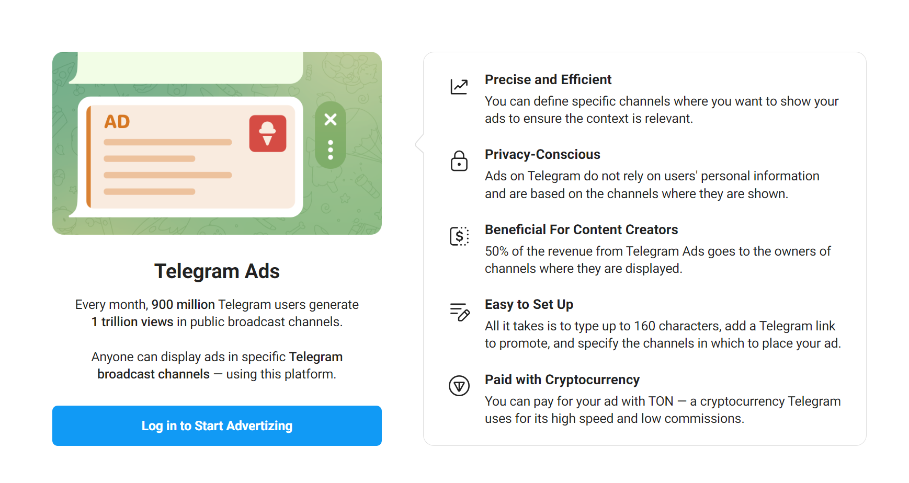Click the Privacy-Conscious padlock icon

coord(459,161)
